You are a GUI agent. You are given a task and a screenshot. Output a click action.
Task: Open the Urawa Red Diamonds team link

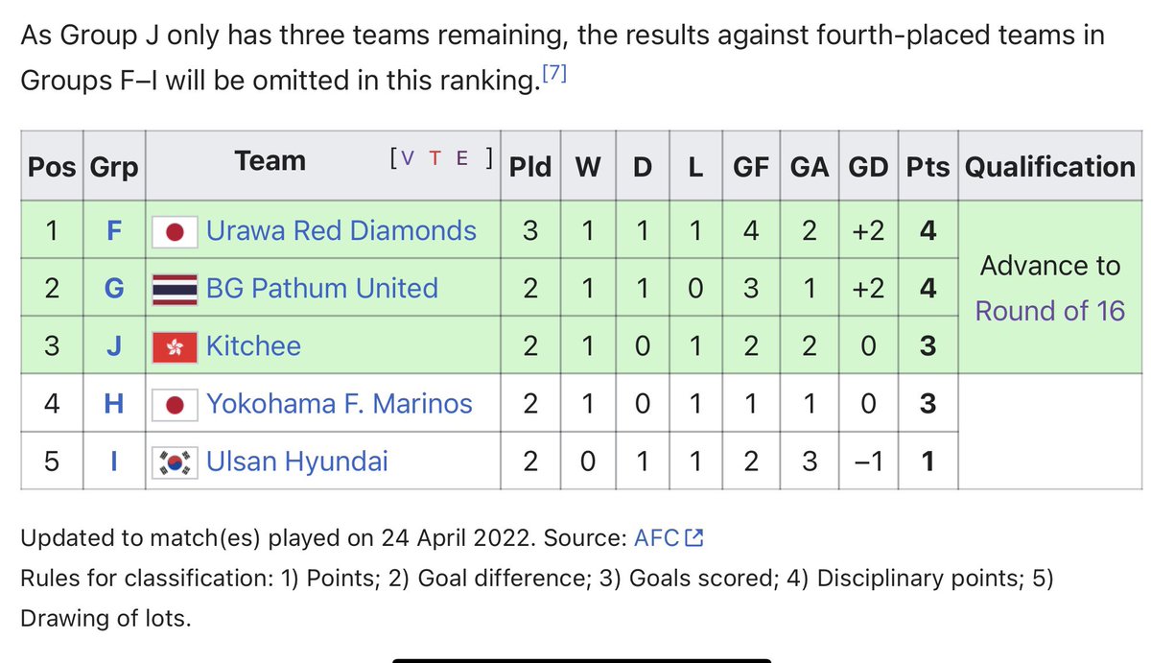(341, 231)
